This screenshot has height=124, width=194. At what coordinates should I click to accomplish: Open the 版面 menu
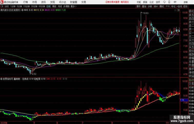tap(145, 2)
